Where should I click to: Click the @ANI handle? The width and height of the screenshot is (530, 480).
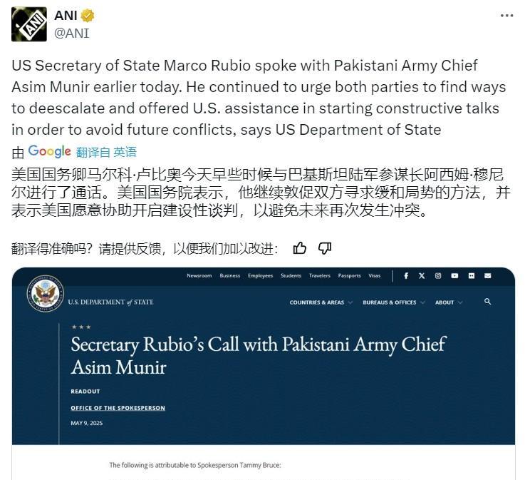72,34
